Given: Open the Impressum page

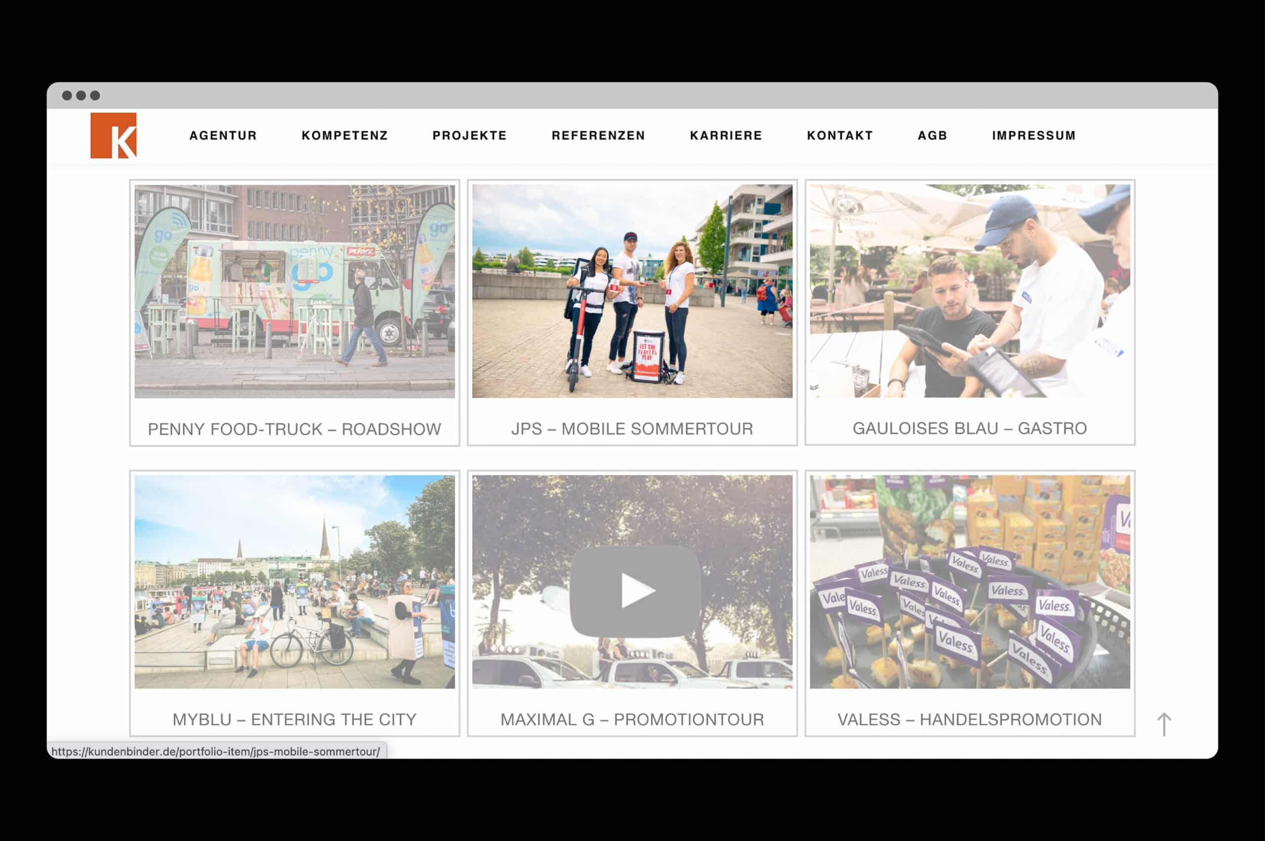Looking at the screenshot, I should (x=1034, y=135).
